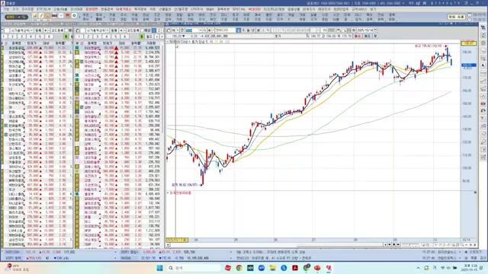Screen dimensions: 488x274
Task: Open the ETF/ELW menu
Action: click(x=44, y=9)
